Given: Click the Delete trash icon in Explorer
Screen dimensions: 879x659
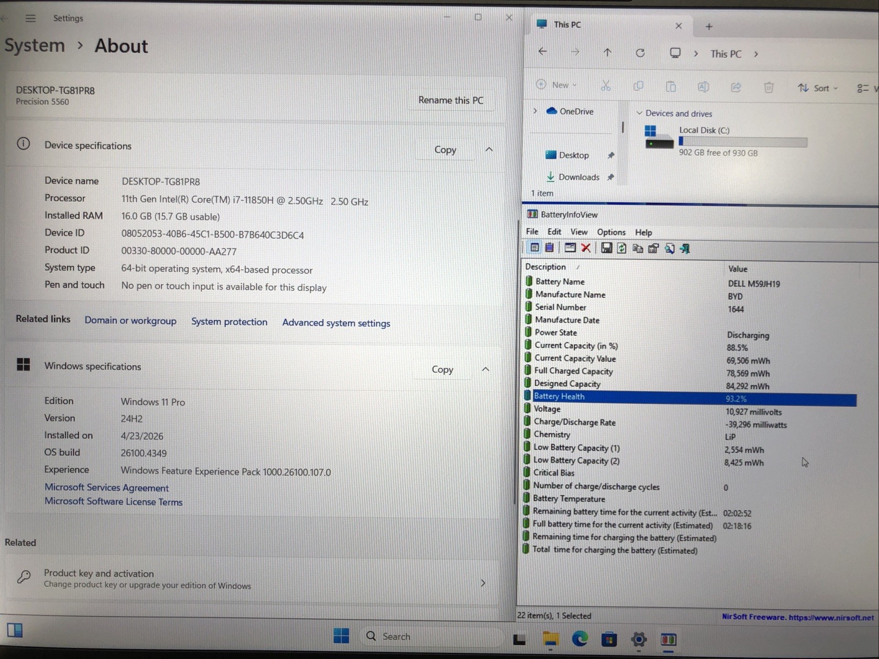Looking at the screenshot, I should [x=769, y=87].
